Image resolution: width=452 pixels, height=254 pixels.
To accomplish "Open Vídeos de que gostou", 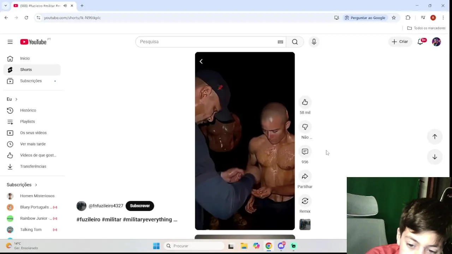I will [32, 155].
